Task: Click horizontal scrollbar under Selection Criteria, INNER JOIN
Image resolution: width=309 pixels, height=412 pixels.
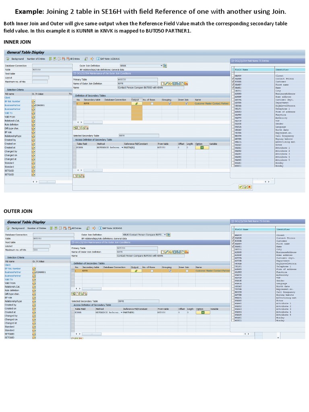Action: [x=47, y=182]
